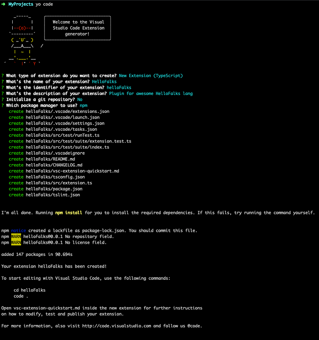Viewport: 319px width, 340px height.
Task: Select the 'New Extension (TypeScript)' answer text
Action: tap(151, 76)
